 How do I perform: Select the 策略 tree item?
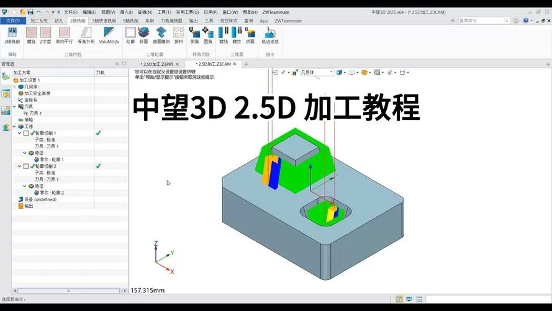tap(25, 120)
